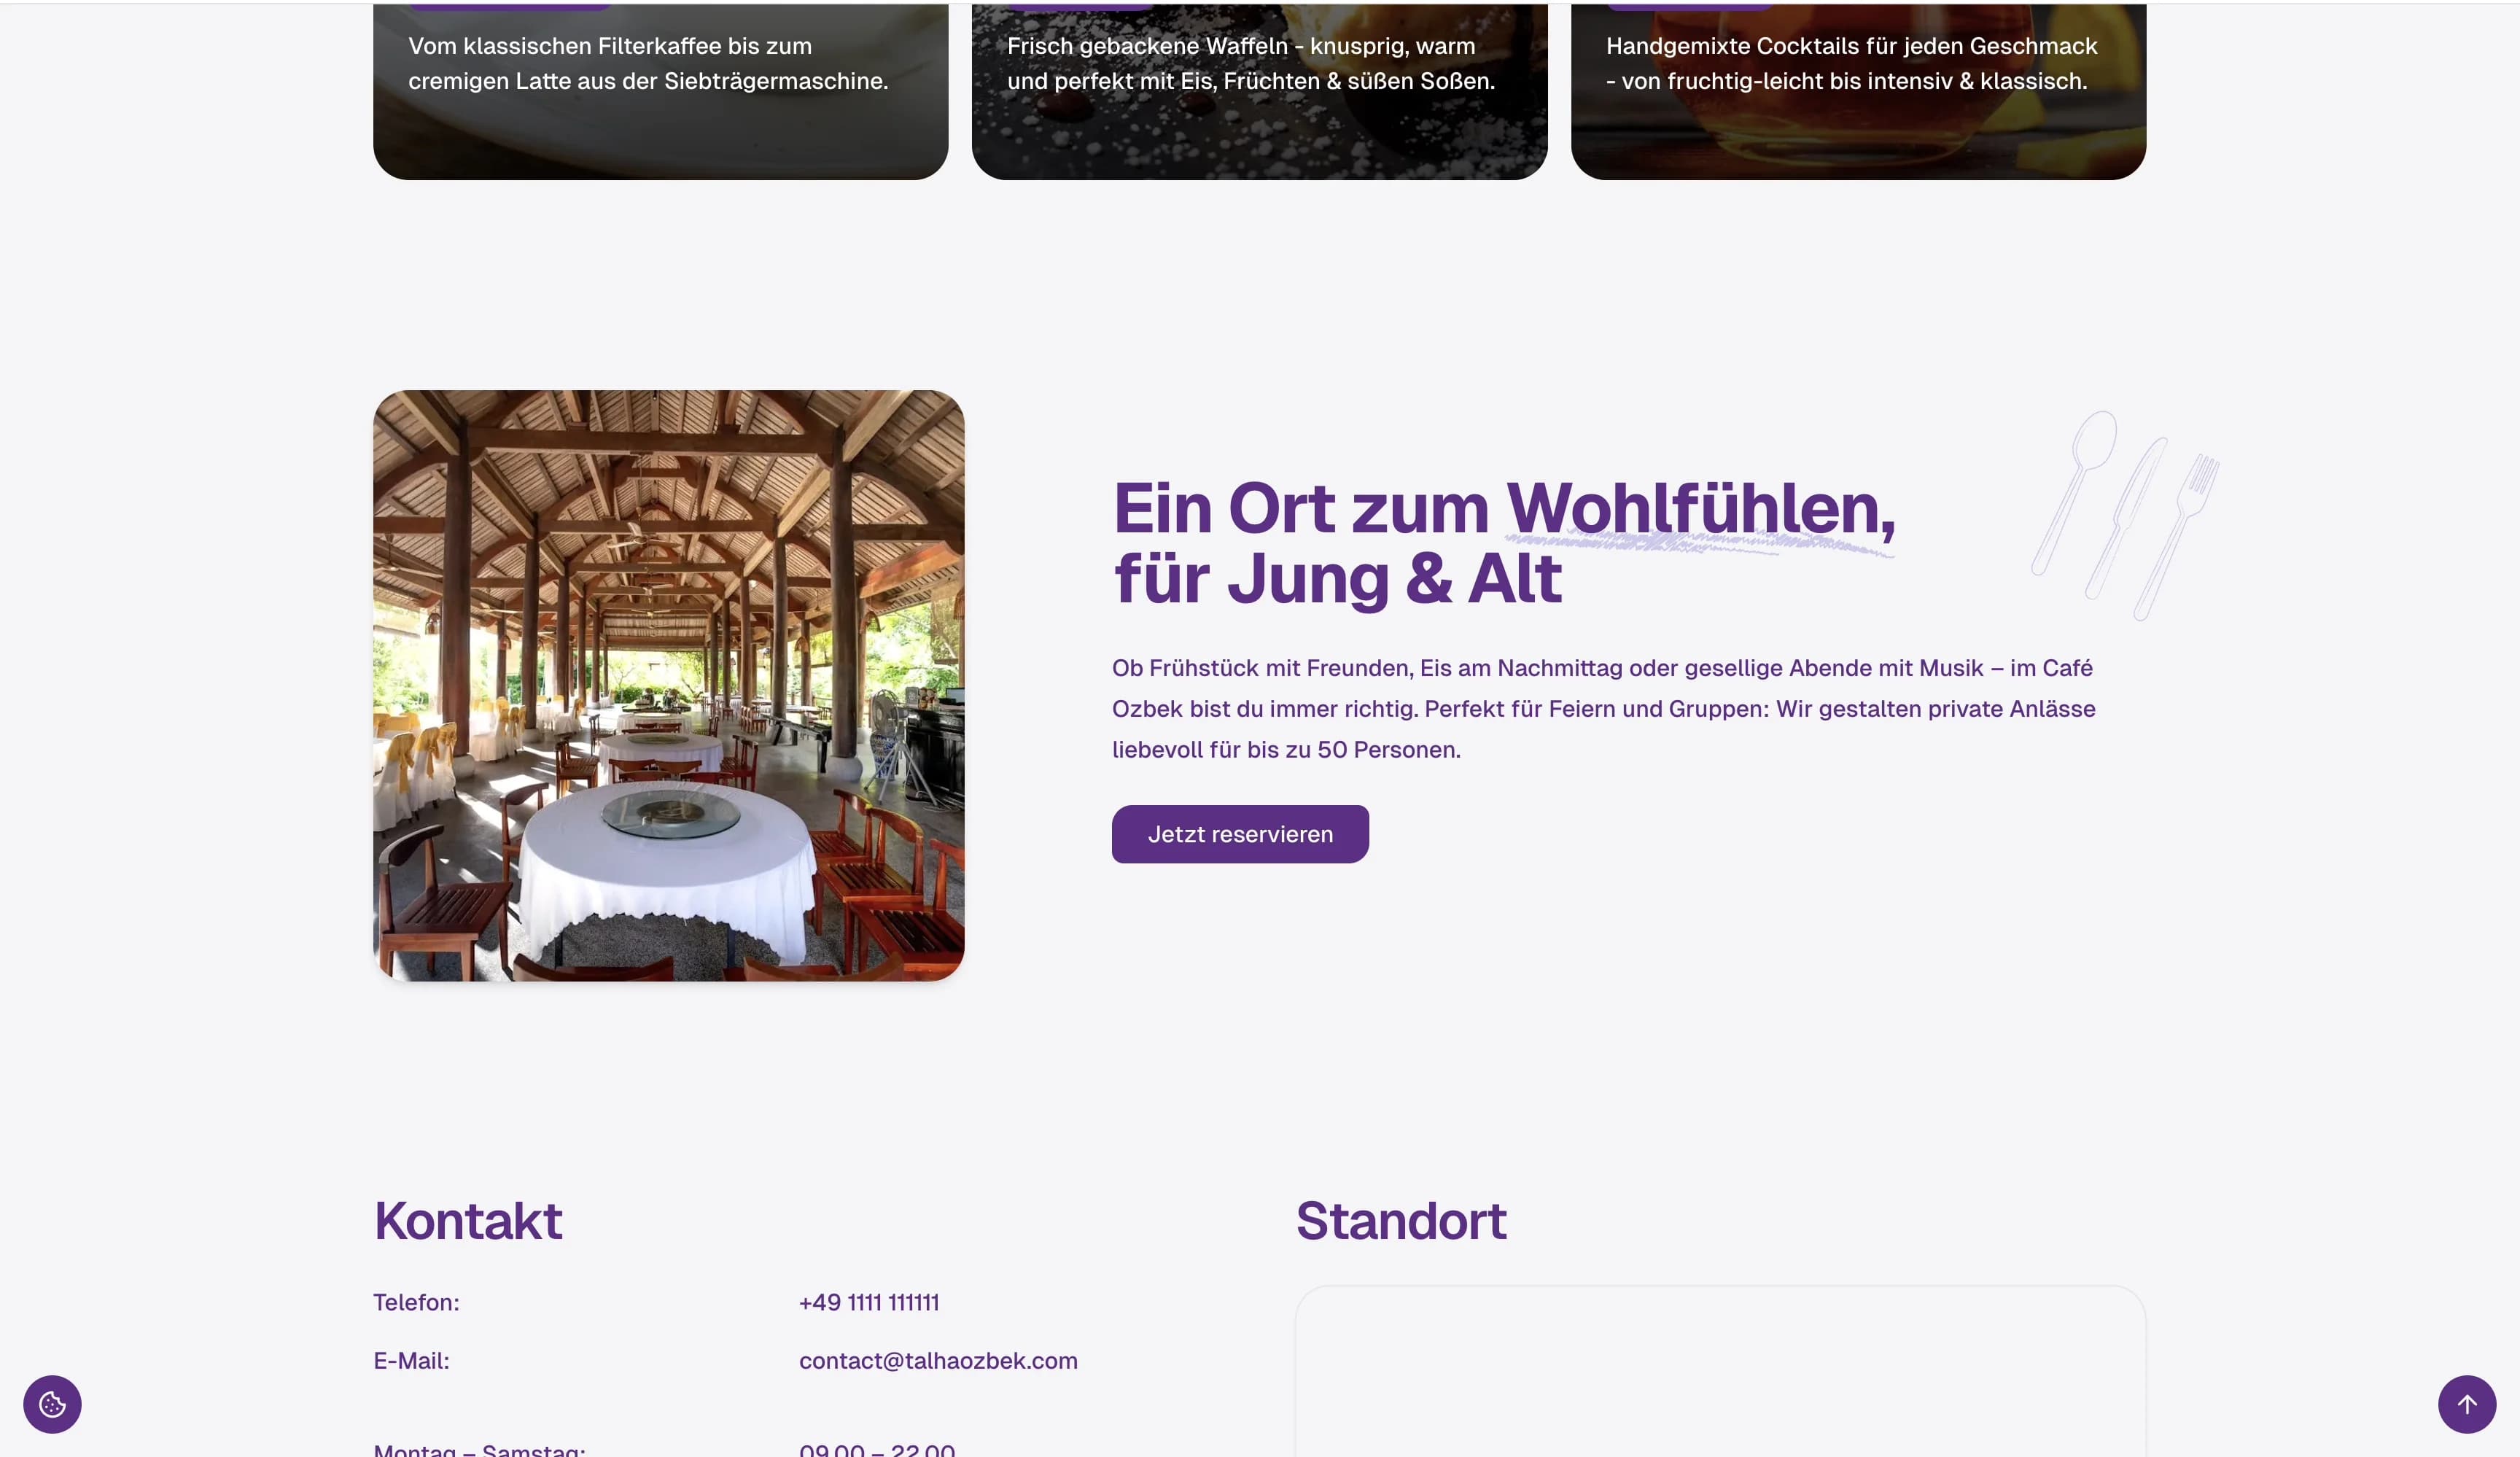
Task: Click the E-Mail label
Action: pyautogui.click(x=411, y=1360)
